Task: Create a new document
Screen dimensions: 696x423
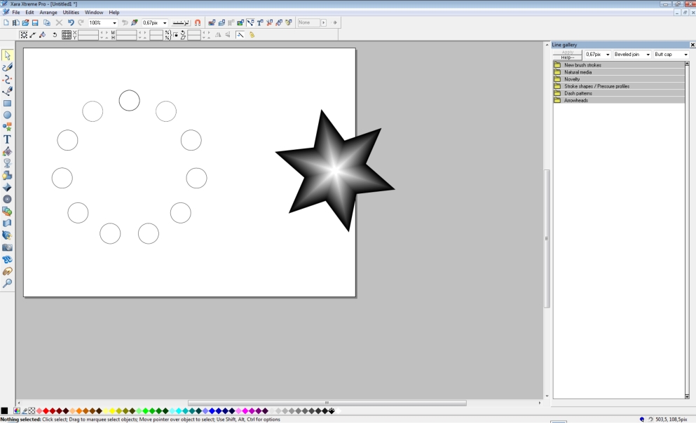Action: coord(6,22)
